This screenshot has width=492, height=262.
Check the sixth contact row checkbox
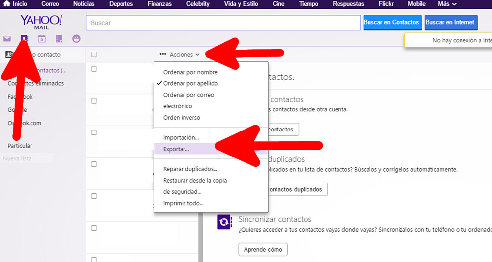[94, 228]
